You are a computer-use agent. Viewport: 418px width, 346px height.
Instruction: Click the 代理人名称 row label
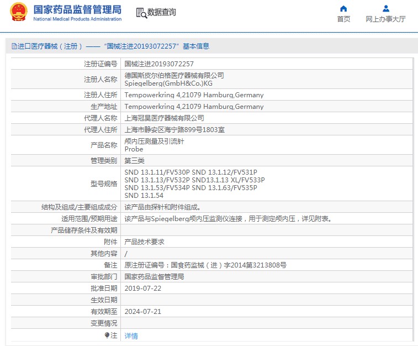100,118
